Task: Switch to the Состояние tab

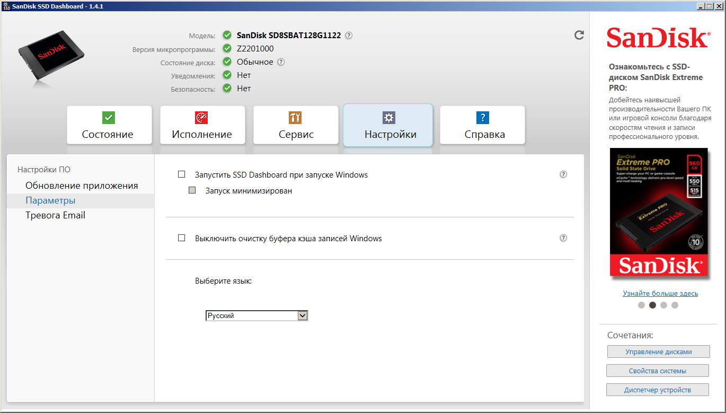Action: (x=109, y=125)
